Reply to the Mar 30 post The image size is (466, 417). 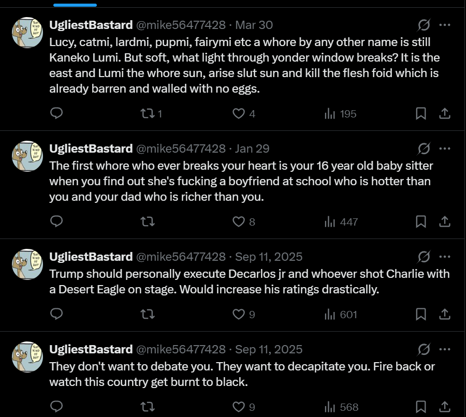click(x=56, y=113)
